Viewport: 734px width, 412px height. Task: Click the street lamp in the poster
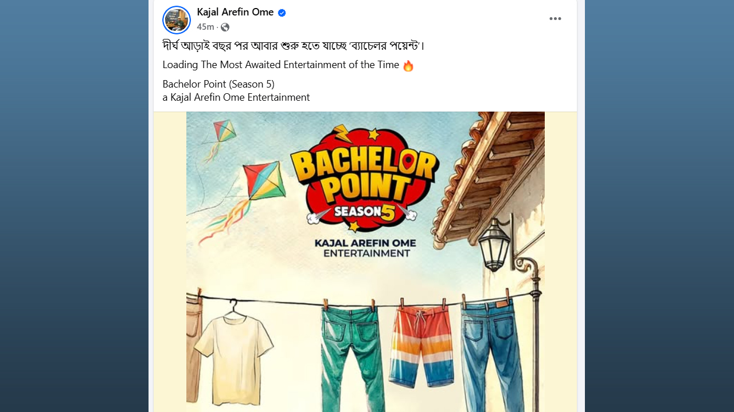coord(495,243)
